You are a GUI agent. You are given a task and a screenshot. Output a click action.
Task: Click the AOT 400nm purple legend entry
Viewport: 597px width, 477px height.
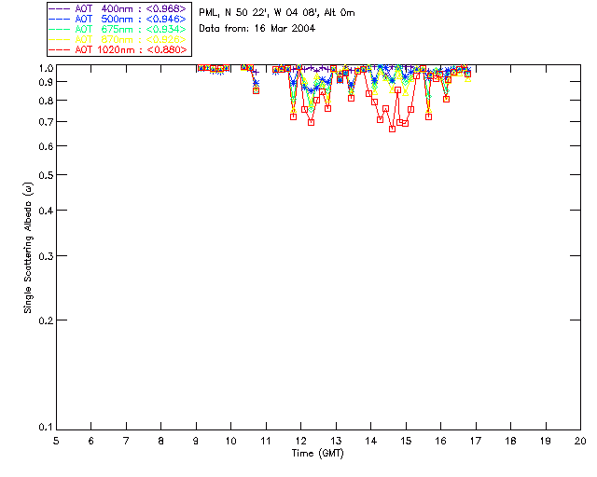118,8
